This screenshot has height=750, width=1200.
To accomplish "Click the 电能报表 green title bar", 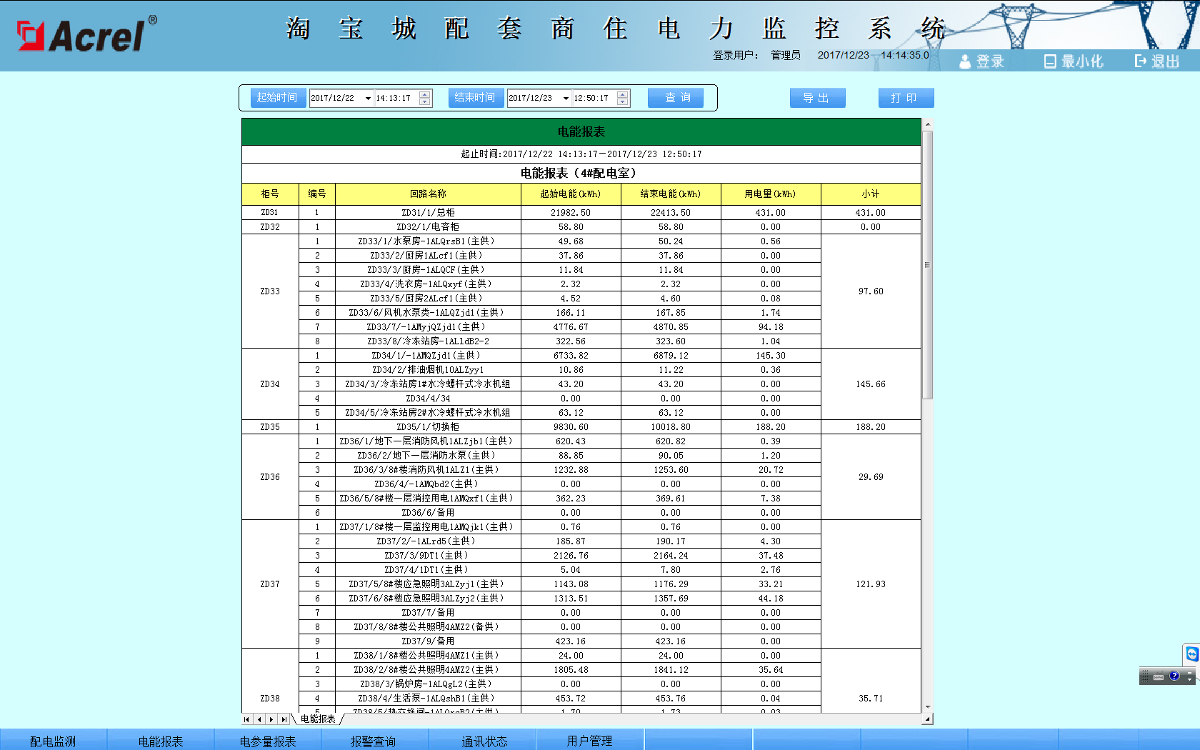I will tap(581, 132).
